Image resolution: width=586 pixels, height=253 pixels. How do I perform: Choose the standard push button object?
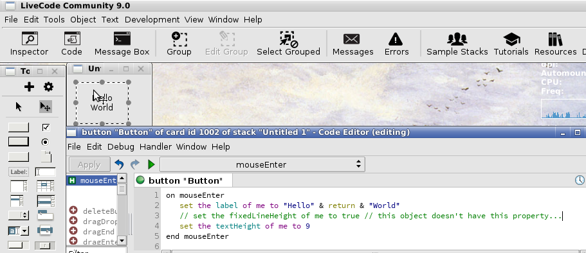point(18,128)
